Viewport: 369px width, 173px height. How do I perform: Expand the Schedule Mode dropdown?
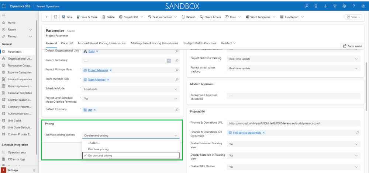pos(175,89)
